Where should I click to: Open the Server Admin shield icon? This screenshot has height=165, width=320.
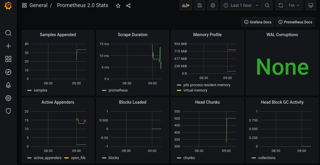pyautogui.click(x=8, y=111)
